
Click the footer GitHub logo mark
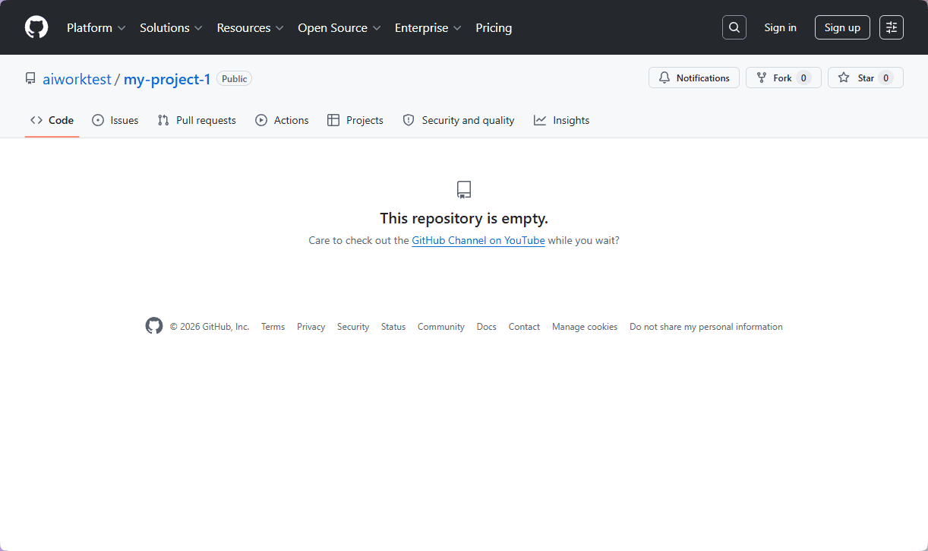click(154, 326)
